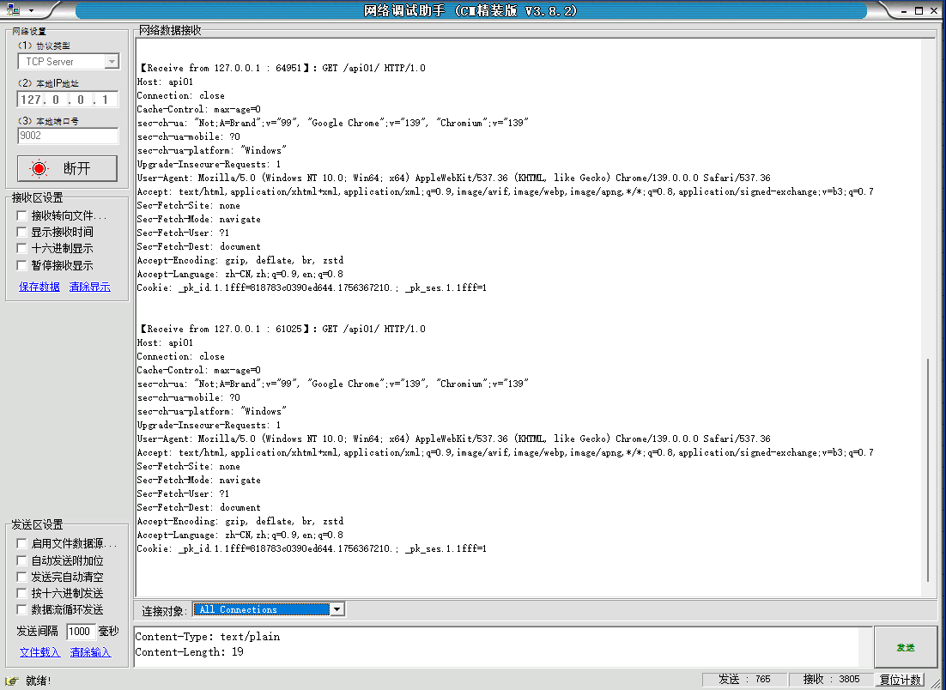
Task: Open the All Connections target dropdown
Action: [x=337, y=609]
